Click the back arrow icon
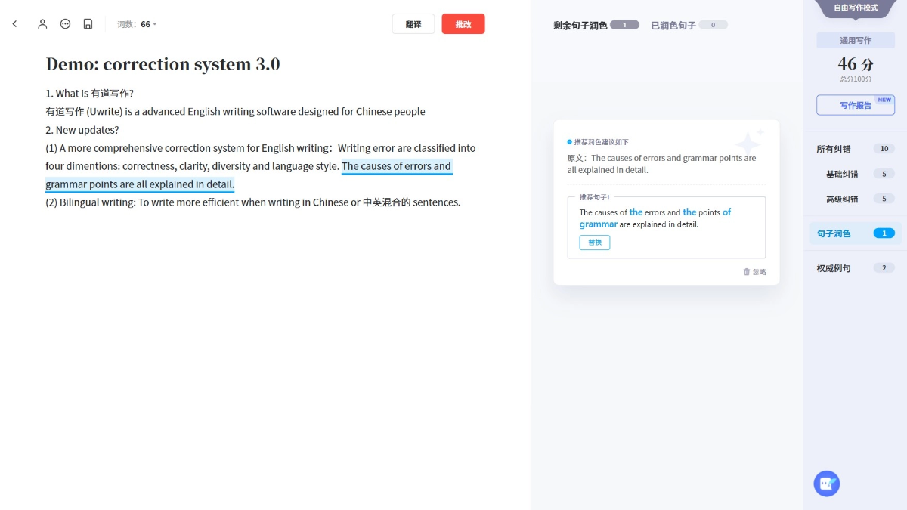The width and height of the screenshot is (907, 510). pos(14,24)
